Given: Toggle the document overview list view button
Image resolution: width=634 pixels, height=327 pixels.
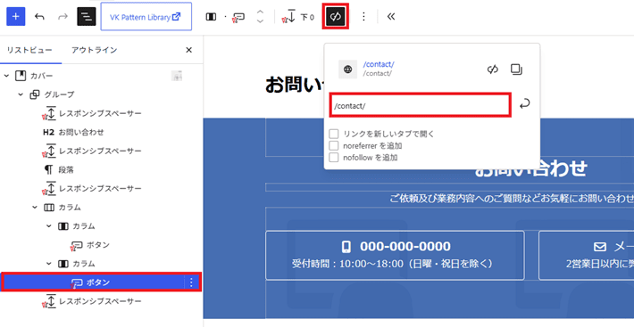Looking at the screenshot, I should coord(87,17).
